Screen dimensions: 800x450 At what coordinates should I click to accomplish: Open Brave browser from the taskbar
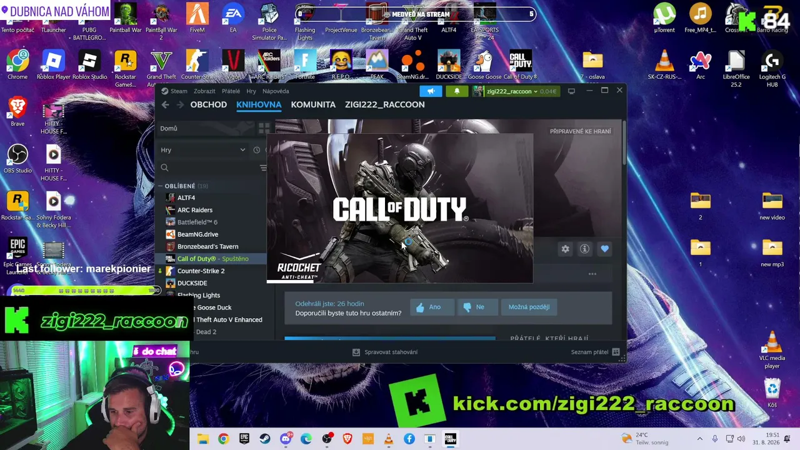[347, 439]
